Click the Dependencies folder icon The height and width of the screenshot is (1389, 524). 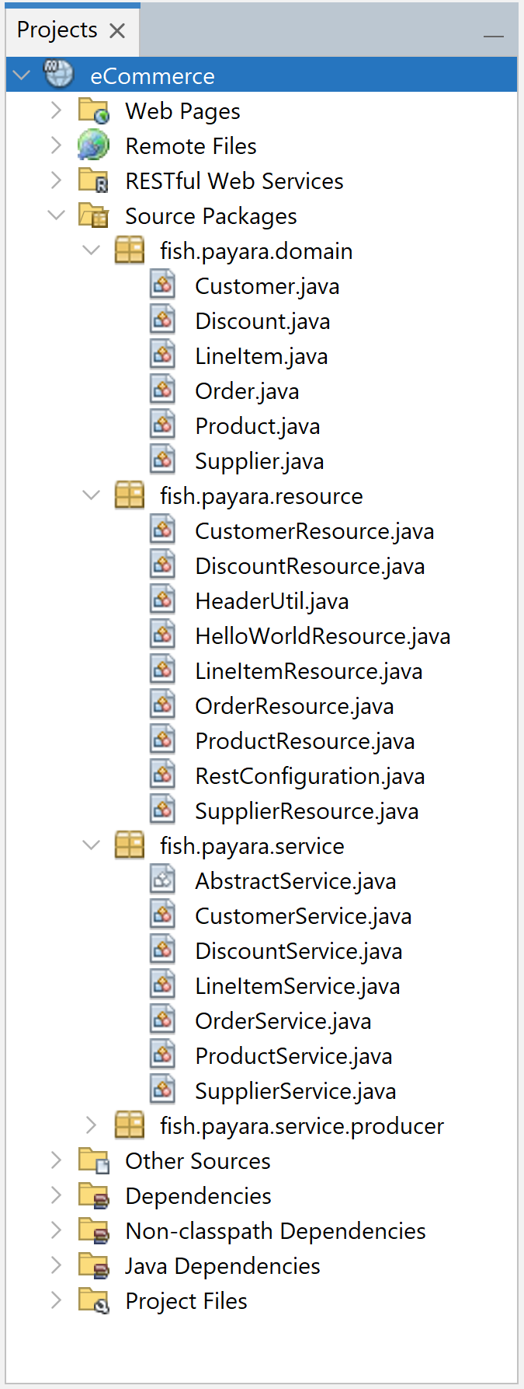[x=94, y=1196]
